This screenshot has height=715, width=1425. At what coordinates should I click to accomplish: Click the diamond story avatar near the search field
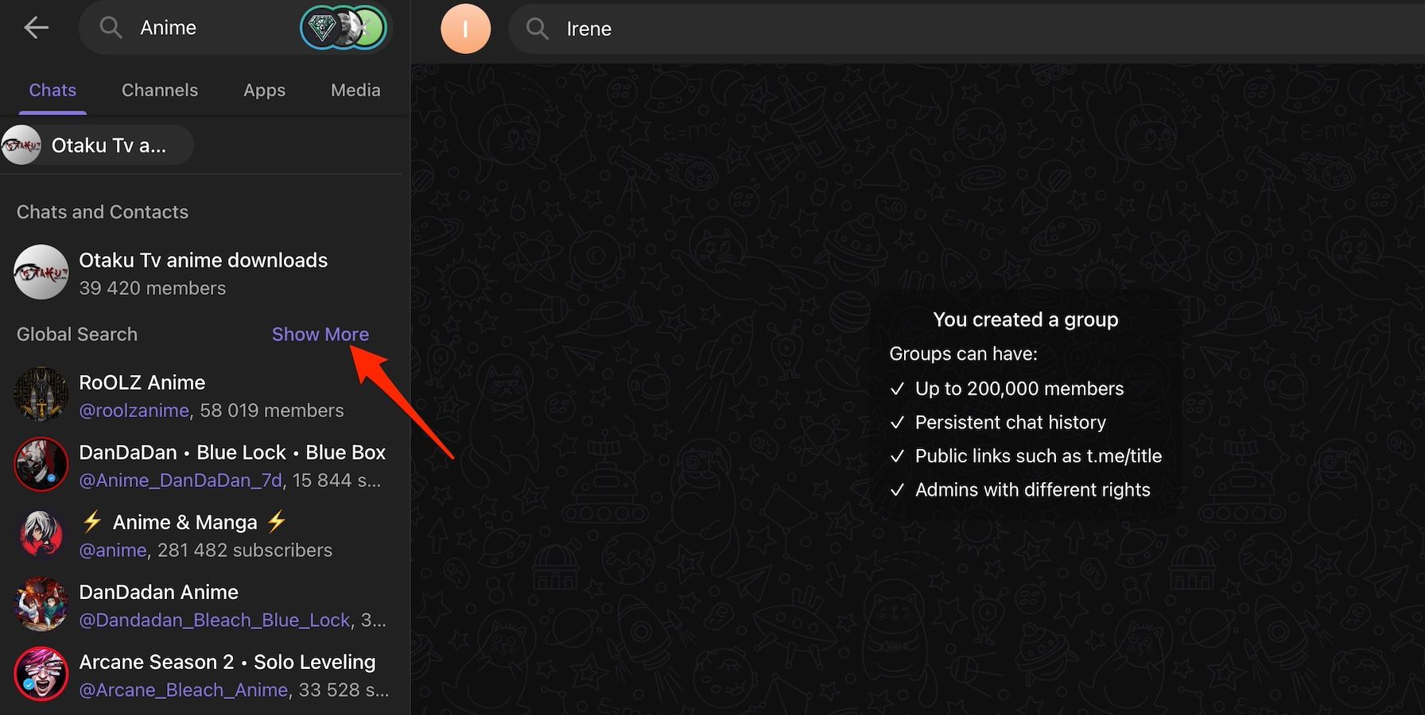[x=321, y=27]
